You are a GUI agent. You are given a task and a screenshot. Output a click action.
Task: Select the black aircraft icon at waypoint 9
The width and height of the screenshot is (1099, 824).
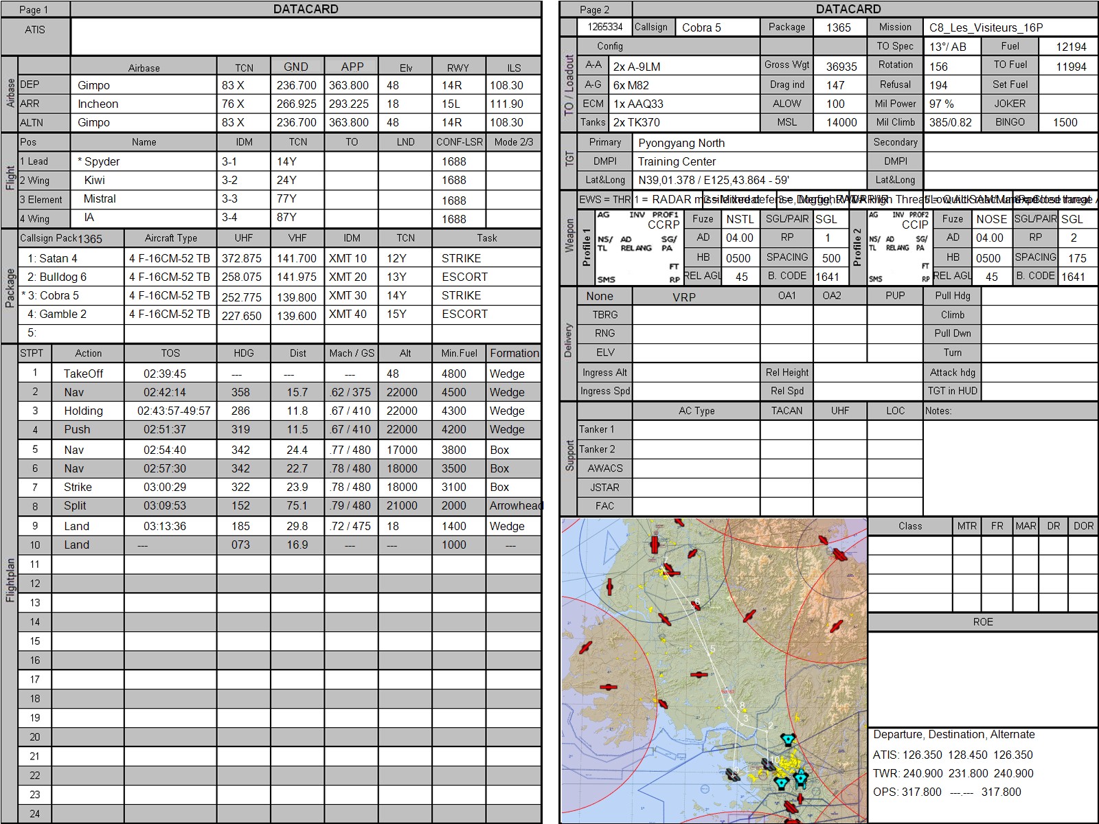click(x=733, y=775)
